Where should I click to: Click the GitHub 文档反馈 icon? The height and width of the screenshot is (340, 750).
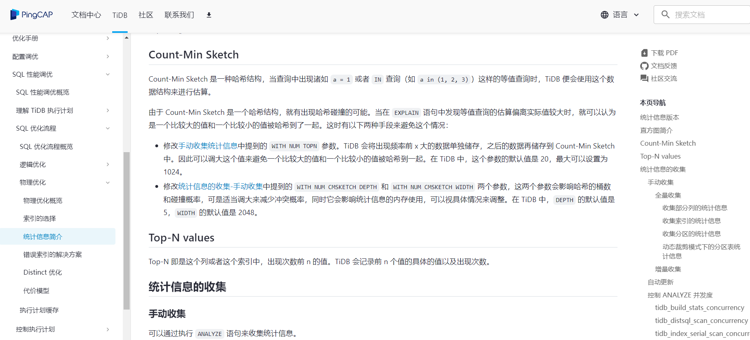(x=644, y=66)
